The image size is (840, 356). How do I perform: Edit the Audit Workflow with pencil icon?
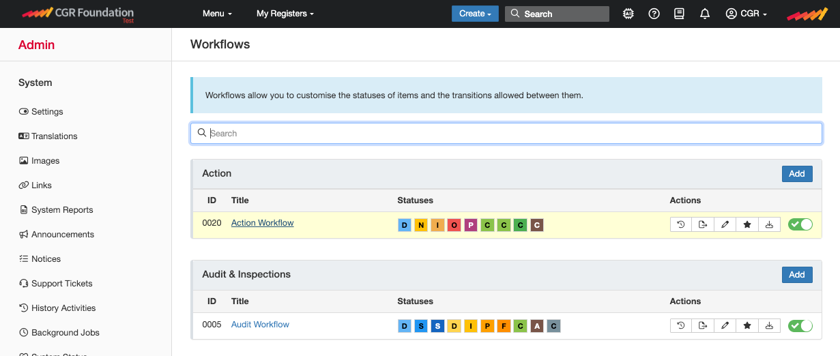pyautogui.click(x=725, y=325)
